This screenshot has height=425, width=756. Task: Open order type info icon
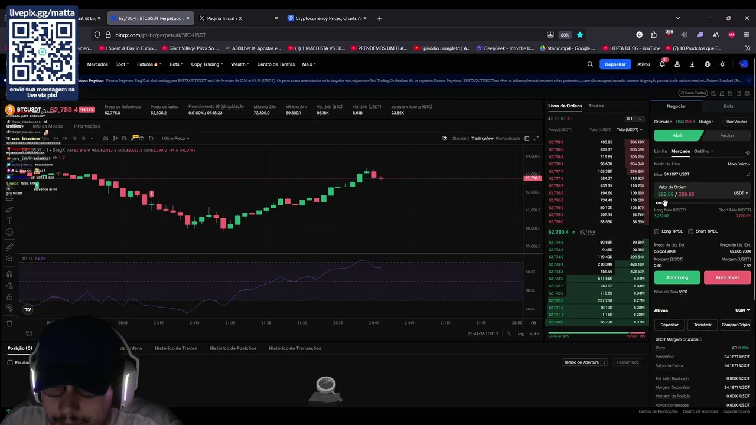pyautogui.click(x=747, y=152)
